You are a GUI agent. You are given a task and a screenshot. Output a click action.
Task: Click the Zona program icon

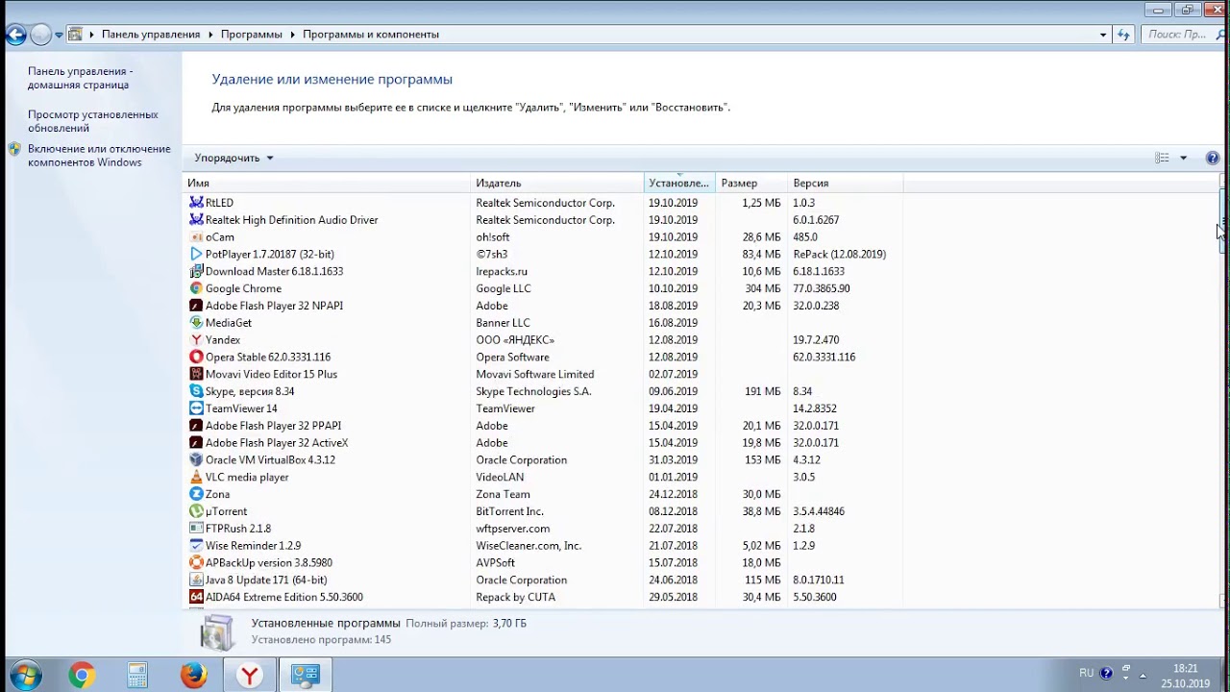[x=196, y=494]
